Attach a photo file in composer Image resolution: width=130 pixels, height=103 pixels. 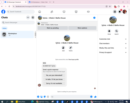[x=41, y=97]
